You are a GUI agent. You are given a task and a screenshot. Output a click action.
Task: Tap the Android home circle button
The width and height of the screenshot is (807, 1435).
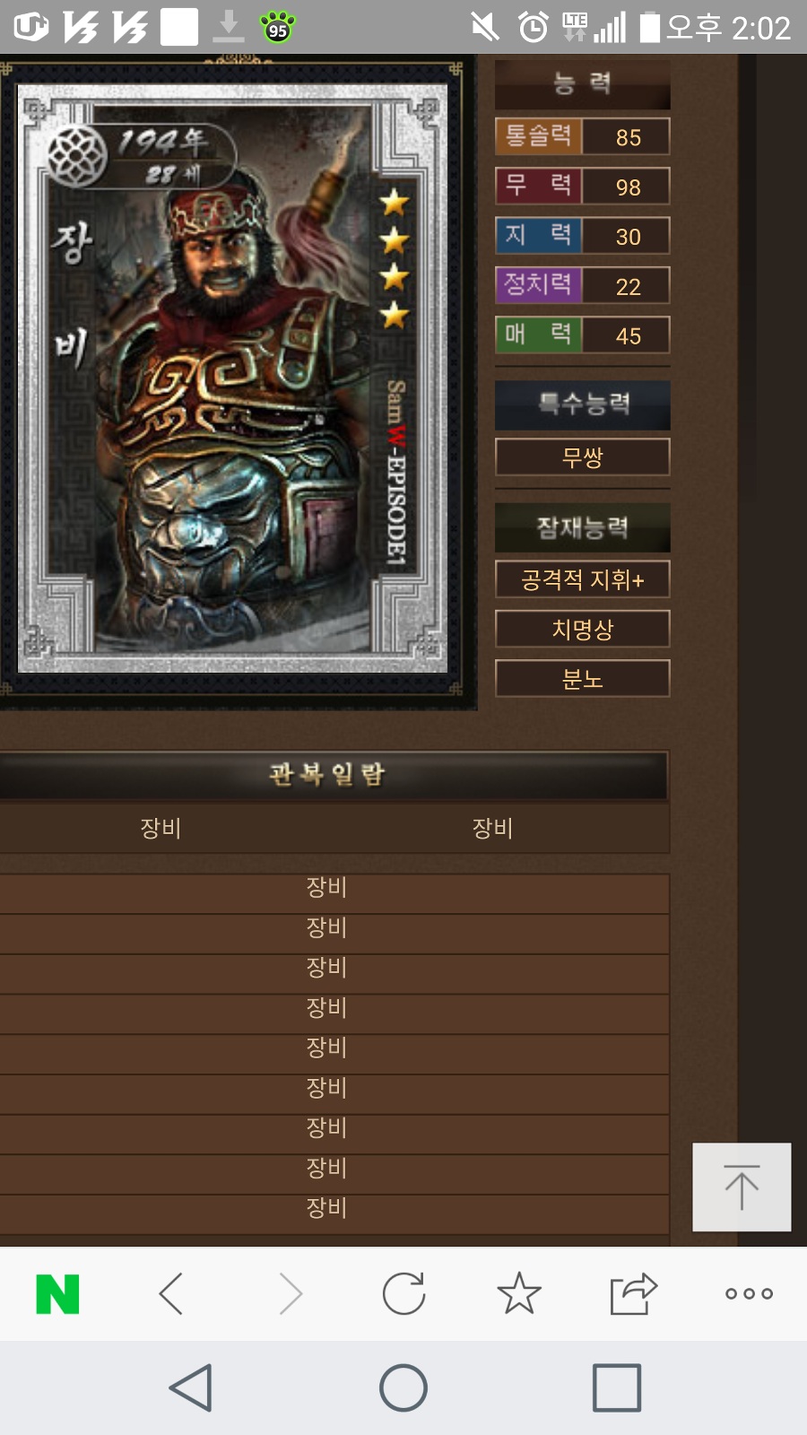tap(403, 1388)
